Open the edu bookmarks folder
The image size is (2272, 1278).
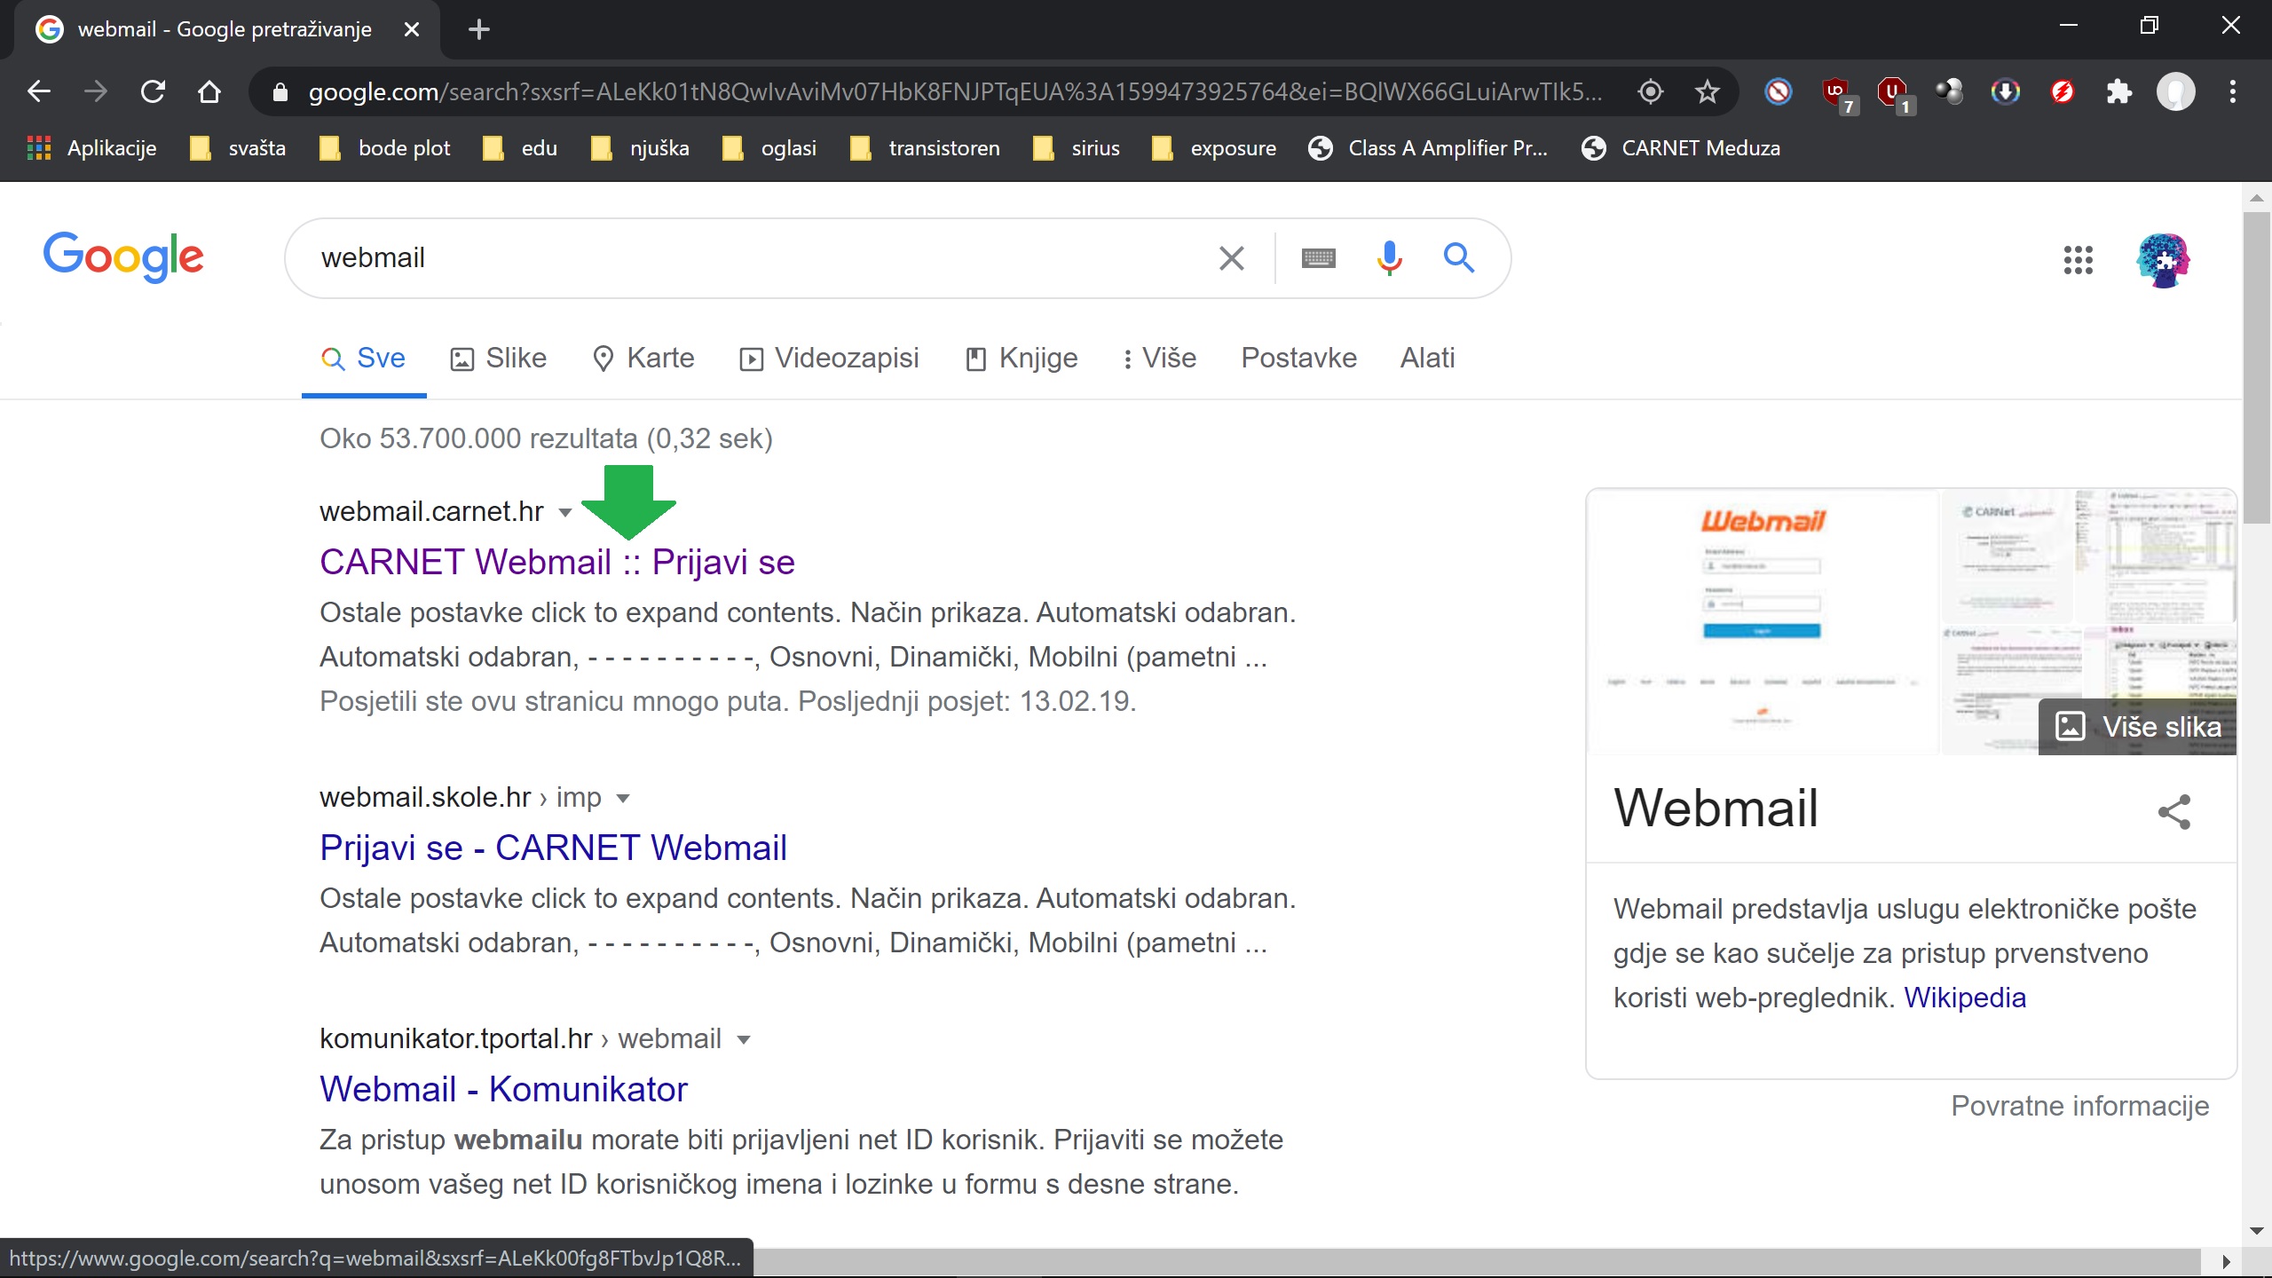pyautogui.click(x=520, y=148)
